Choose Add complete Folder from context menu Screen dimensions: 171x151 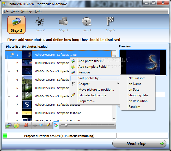(95, 67)
